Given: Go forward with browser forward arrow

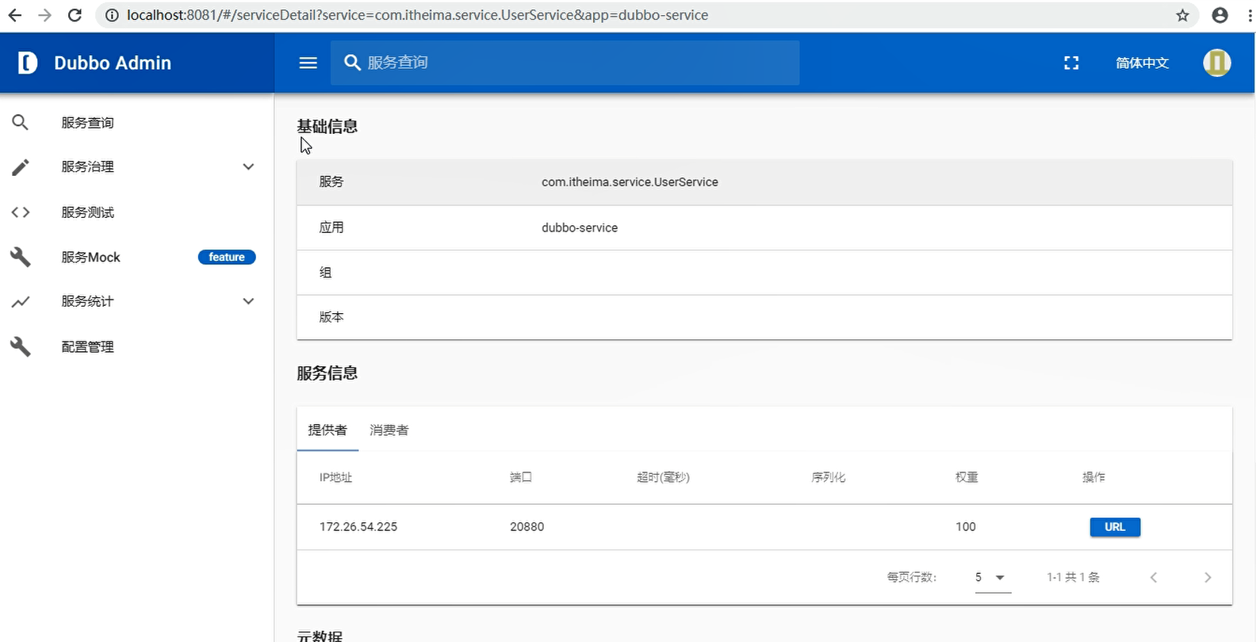Looking at the screenshot, I should [x=44, y=15].
